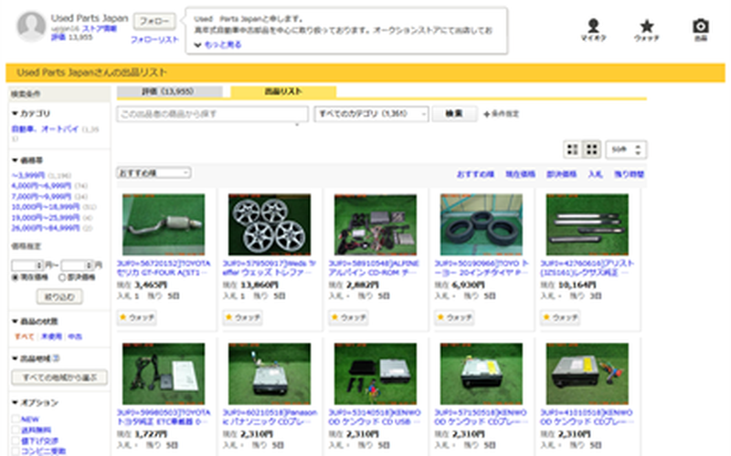
Task: Sort by current price link
Action: 520,174
